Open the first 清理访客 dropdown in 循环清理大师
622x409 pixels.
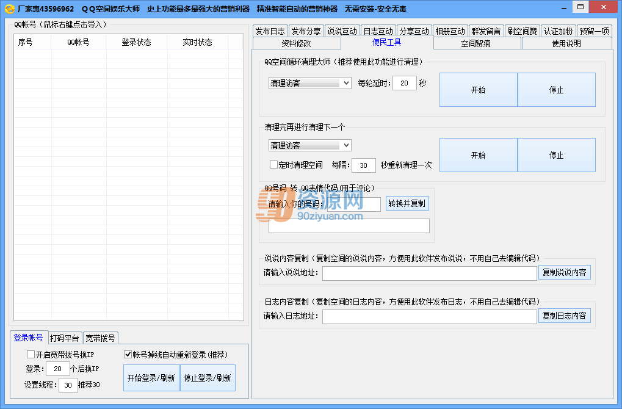pos(310,83)
